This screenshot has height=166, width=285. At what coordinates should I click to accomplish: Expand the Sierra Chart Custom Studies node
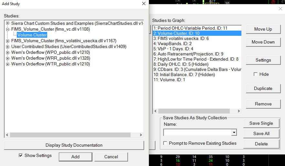tap(7, 23)
